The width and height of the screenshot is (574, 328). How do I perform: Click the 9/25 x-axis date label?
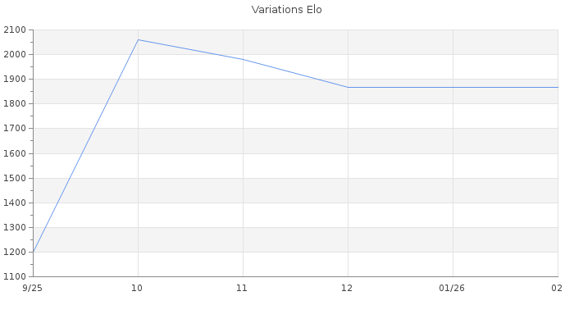(33, 288)
